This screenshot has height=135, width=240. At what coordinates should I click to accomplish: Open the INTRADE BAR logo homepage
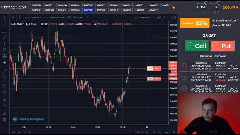tap(14, 7)
